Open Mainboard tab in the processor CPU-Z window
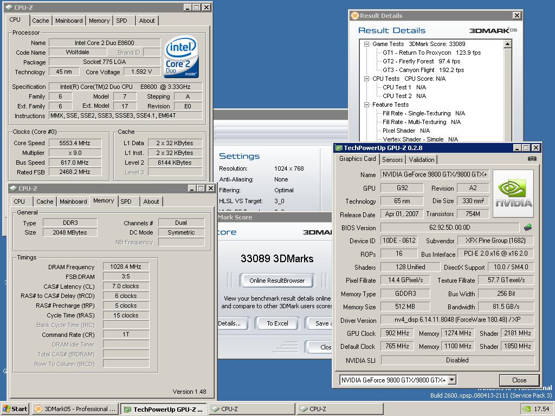The image size is (555, 416). [x=69, y=21]
